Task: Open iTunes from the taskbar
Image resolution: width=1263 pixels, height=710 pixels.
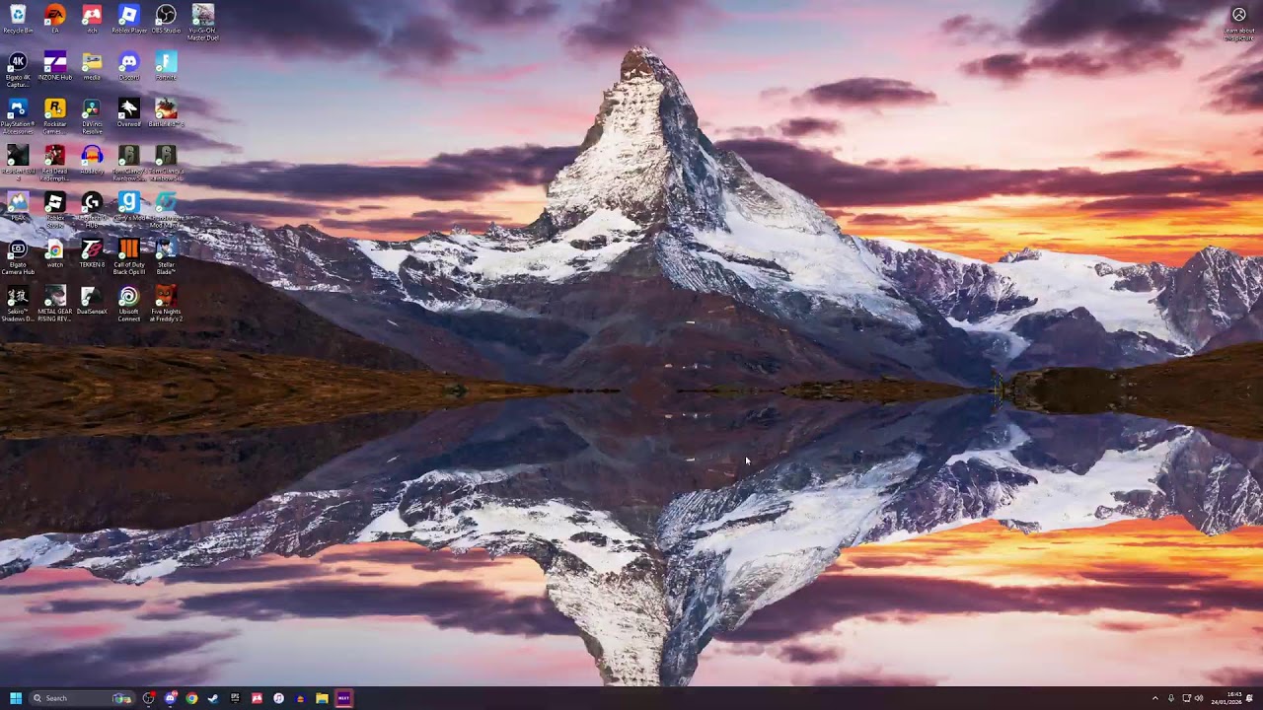Action: point(278,698)
